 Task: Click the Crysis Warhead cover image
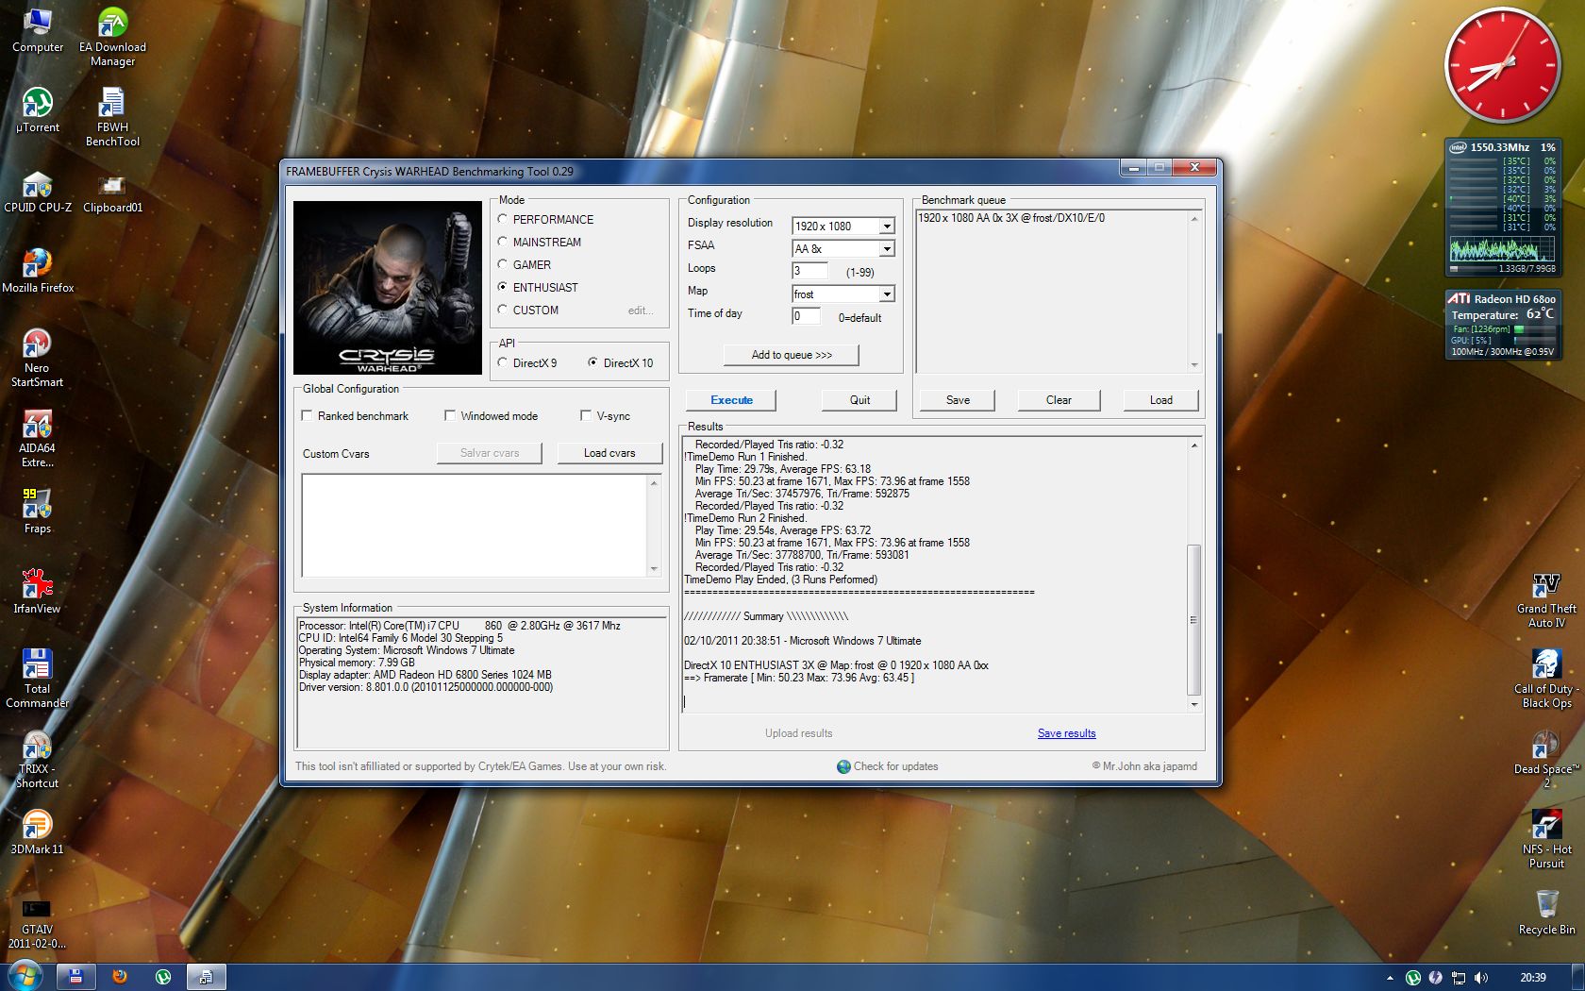click(388, 288)
